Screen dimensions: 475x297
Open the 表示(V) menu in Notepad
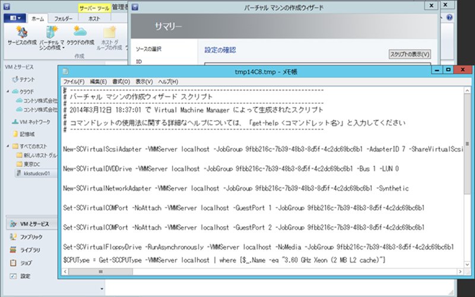tap(144, 81)
